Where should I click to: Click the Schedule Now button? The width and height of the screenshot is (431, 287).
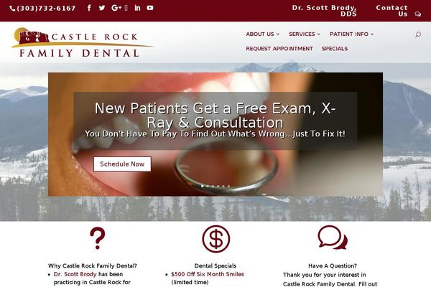122,164
